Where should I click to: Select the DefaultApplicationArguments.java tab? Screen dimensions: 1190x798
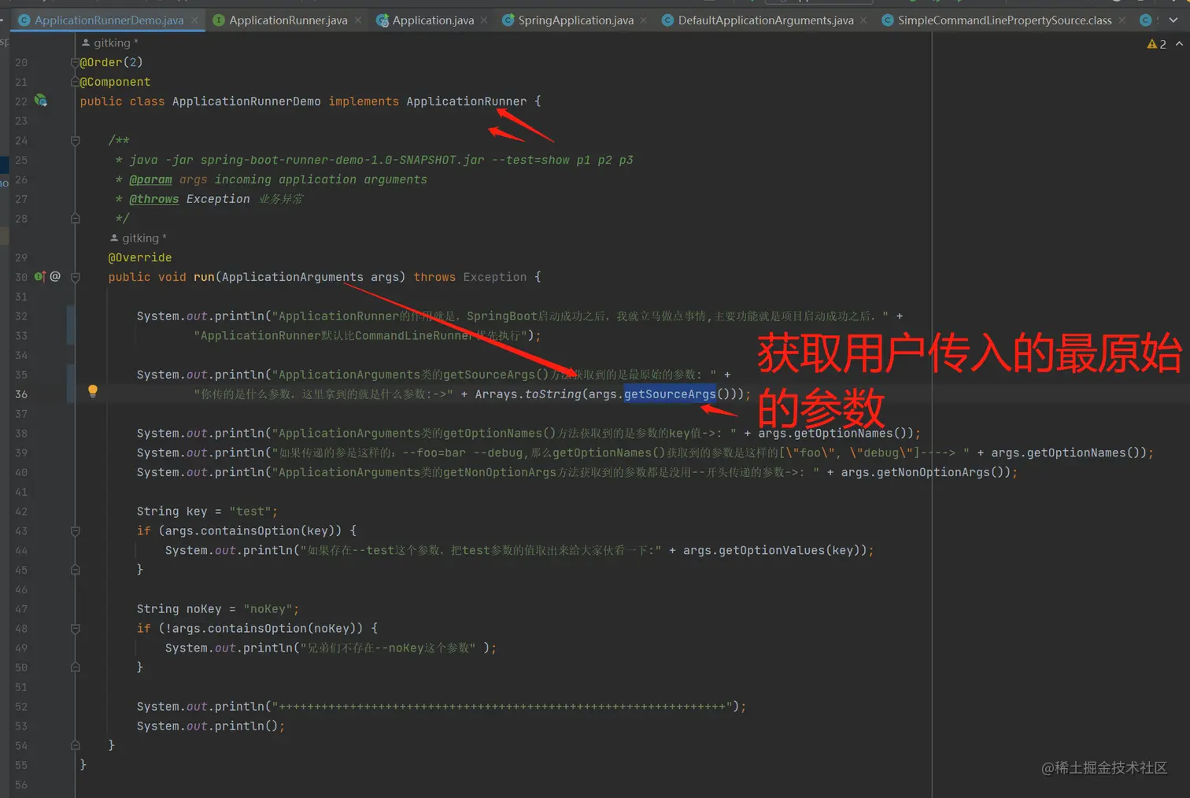[x=765, y=20]
